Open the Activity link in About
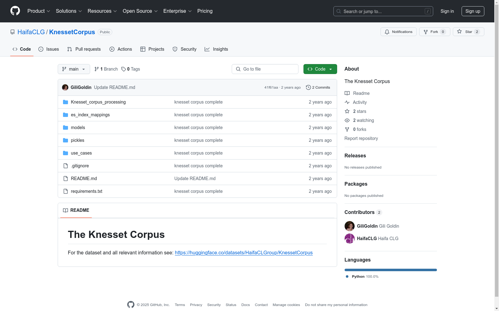The height and width of the screenshot is (311, 499). tap(356, 102)
